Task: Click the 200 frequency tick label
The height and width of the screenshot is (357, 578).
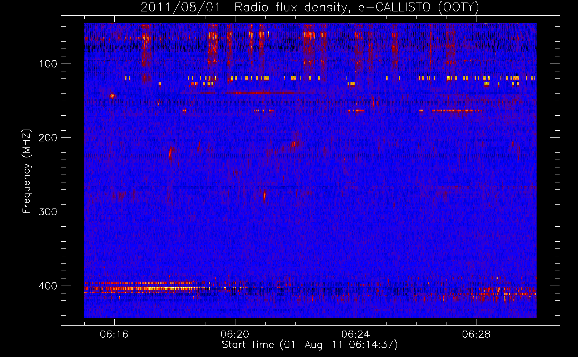Action: click(x=48, y=138)
